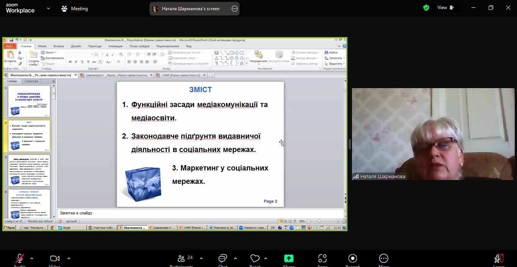Viewport: 517px width, 267px height.
Task: Open the Вставка ribbon tab in PowerPoint
Action: tap(59, 46)
